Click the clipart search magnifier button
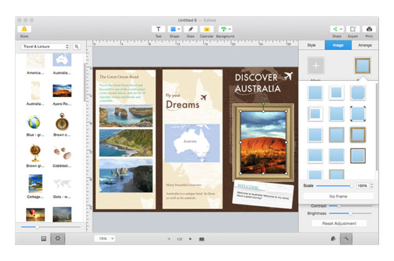 coord(77,47)
